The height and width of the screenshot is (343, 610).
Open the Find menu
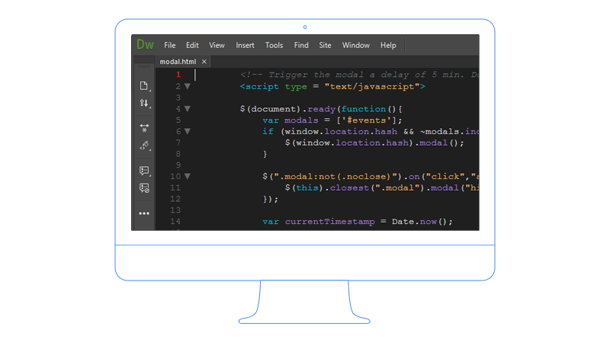coord(301,46)
